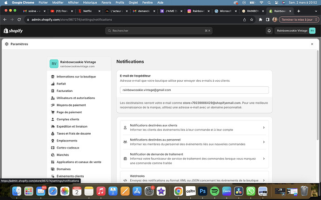Open Notifications destinées au personnel
The image size is (321, 200).
click(x=194, y=142)
